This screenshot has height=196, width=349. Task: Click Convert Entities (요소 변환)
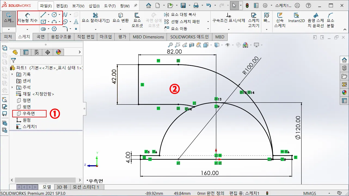120,18
